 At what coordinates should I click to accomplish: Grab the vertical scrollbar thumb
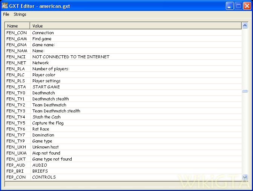tap(245, 91)
